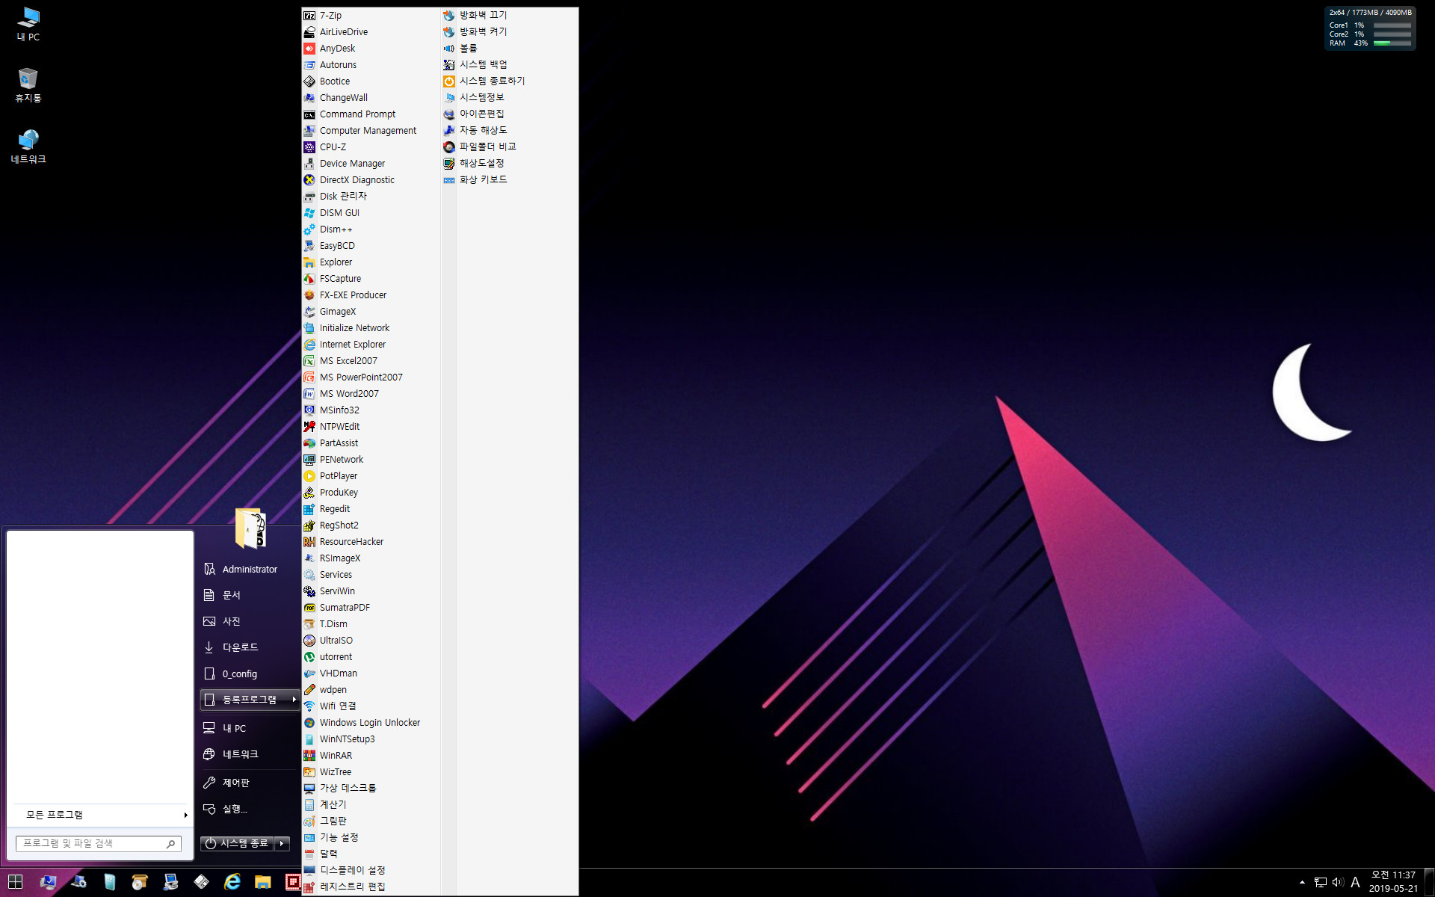The image size is (1435, 897).
Task: Open ResourceHacker entry
Action: click(x=371, y=542)
